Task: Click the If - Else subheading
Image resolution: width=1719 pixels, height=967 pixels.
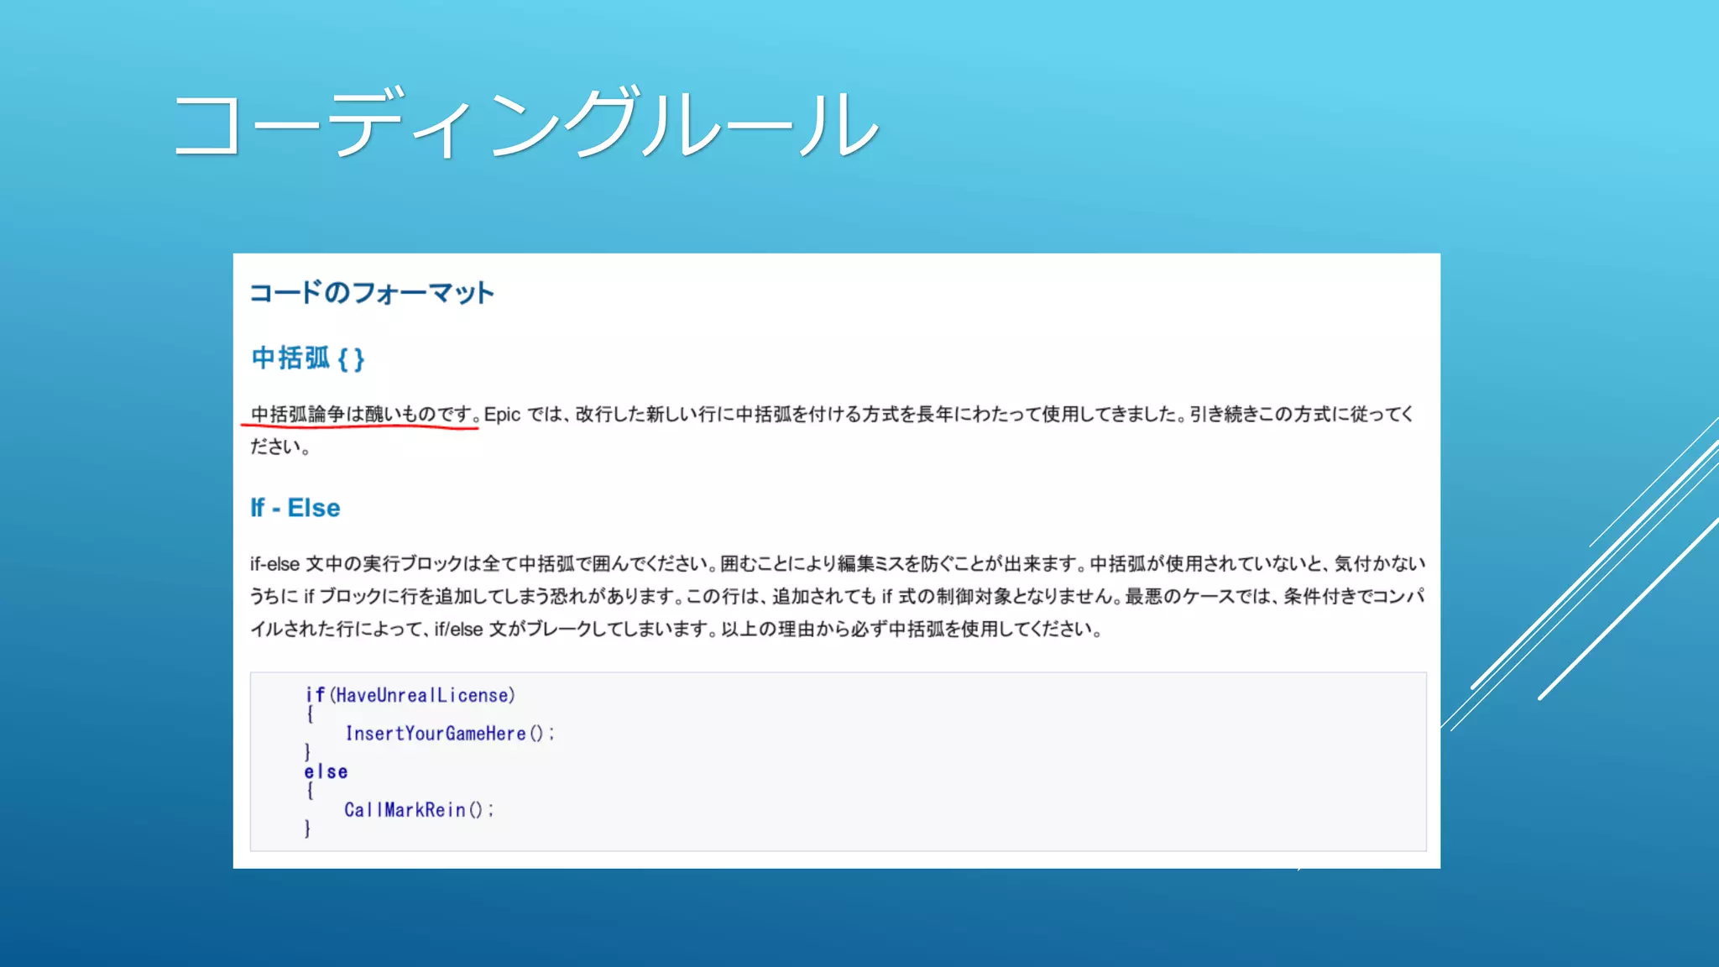Action: click(x=295, y=508)
